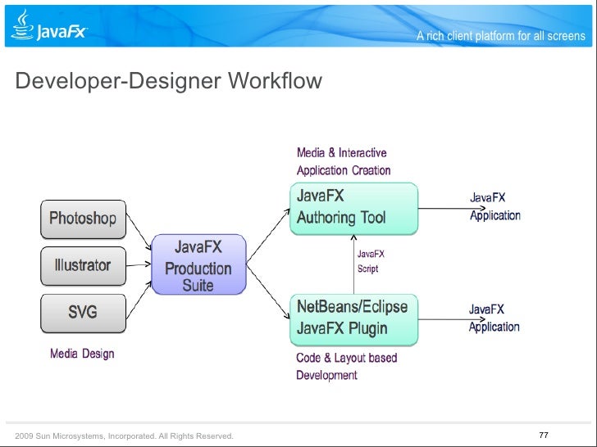Click the 'Developer-Designer Workflow' slide title

[x=169, y=80]
